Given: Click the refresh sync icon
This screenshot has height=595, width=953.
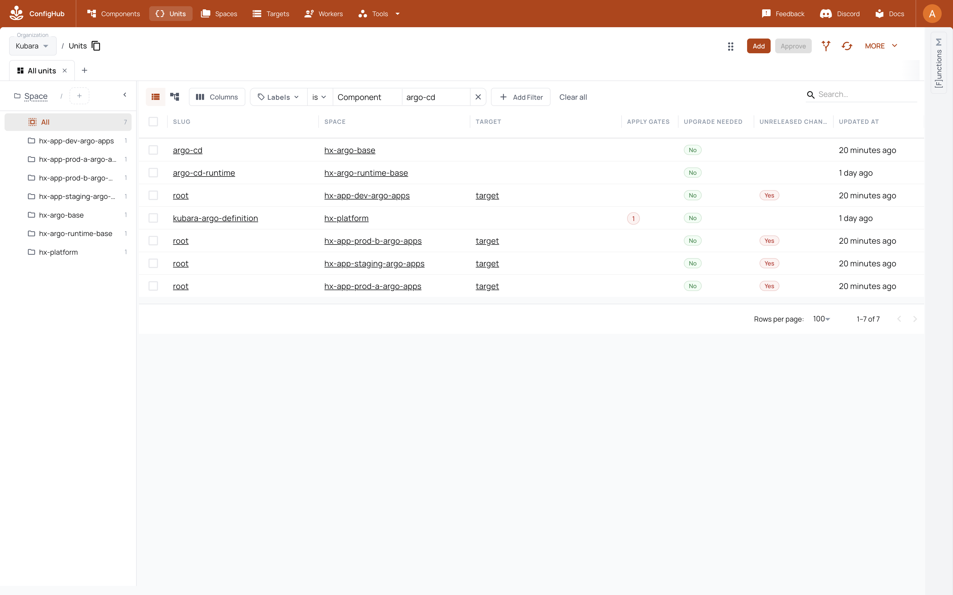Looking at the screenshot, I should coord(847,46).
